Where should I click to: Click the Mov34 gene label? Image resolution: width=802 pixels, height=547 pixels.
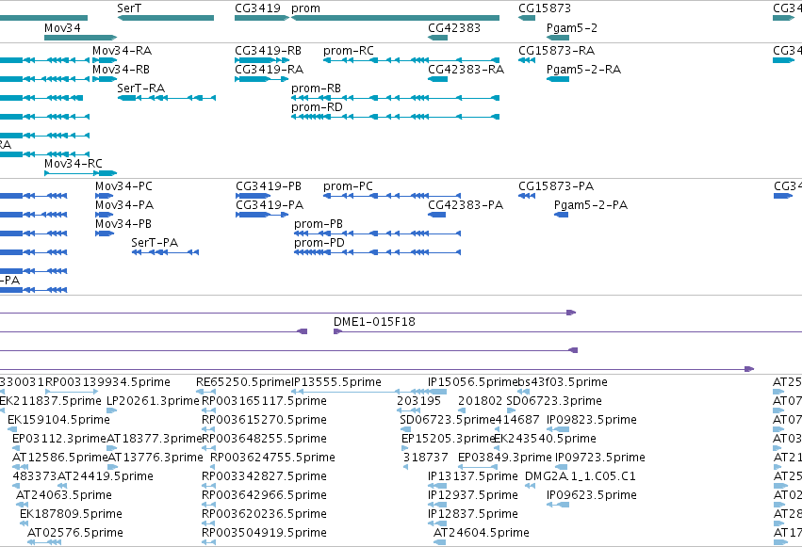click(x=62, y=28)
